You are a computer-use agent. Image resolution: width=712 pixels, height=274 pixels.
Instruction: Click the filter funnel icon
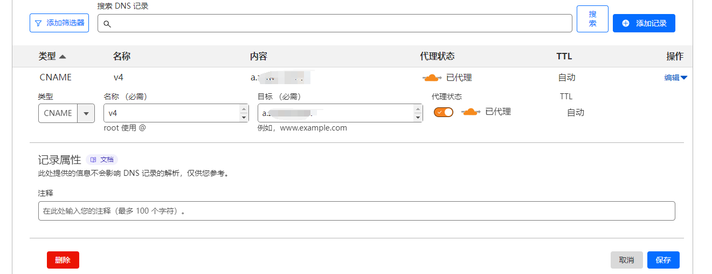(38, 23)
